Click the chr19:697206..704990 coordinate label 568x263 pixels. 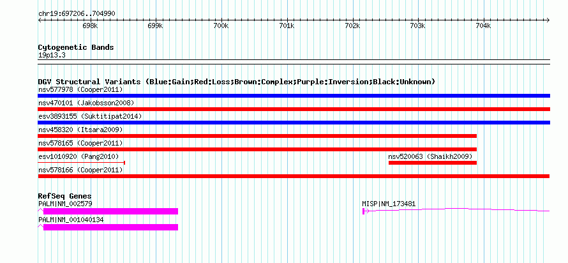(77, 13)
